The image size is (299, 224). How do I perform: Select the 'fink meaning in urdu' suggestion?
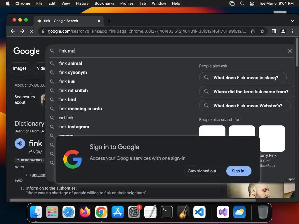(81, 109)
